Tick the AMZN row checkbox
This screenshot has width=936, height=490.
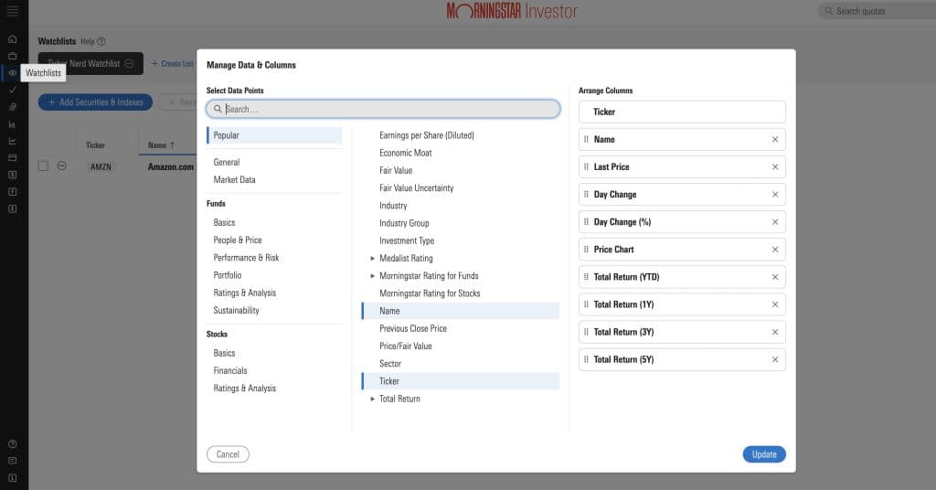tap(43, 165)
